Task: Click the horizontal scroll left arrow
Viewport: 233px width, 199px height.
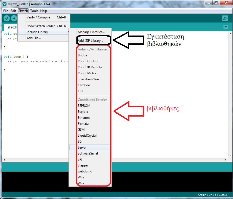Action: [4, 160]
